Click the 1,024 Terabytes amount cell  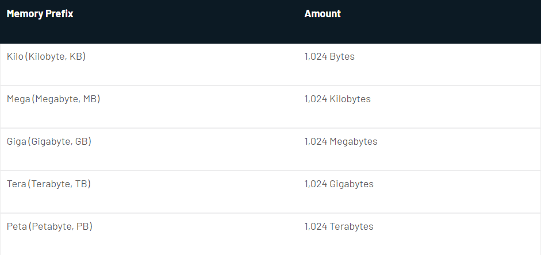(339, 227)
